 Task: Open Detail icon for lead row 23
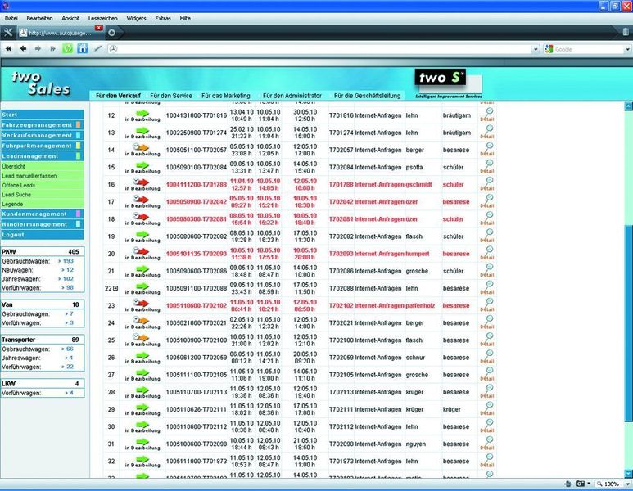click(487, 305)
